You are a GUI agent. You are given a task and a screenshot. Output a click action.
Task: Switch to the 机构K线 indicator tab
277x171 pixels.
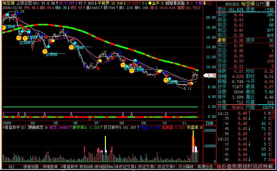point(89,166)
